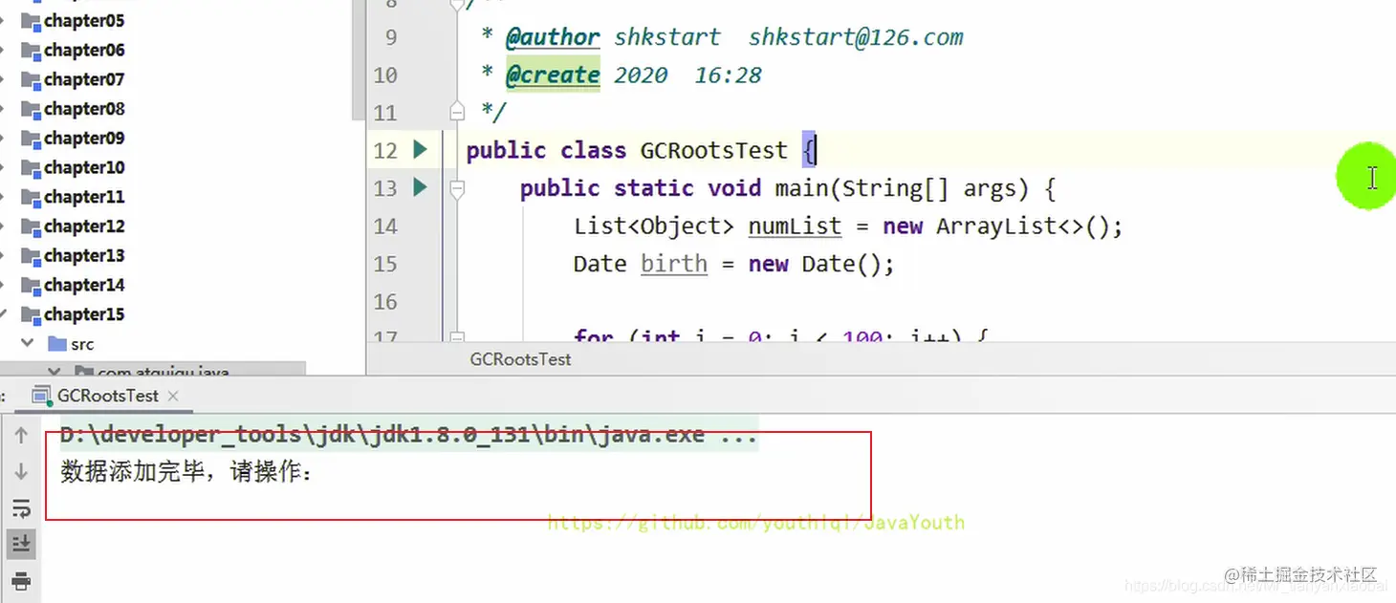Click console output '数据添加完毕，请操作：'
This screenshot has width=1396, height=603.
point(187,471)
